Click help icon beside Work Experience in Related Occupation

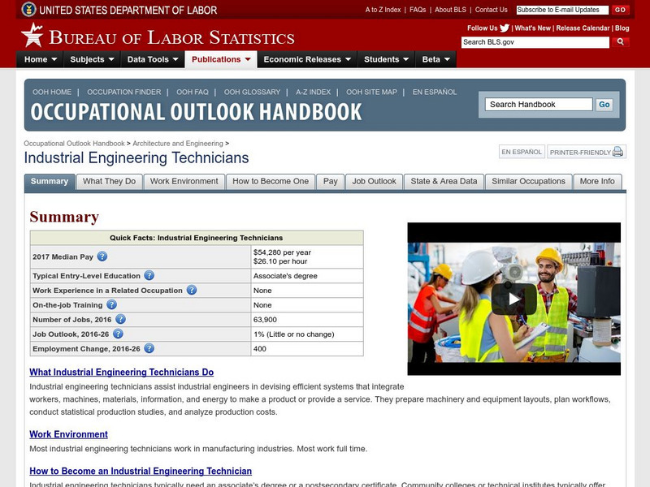(192, 291)
